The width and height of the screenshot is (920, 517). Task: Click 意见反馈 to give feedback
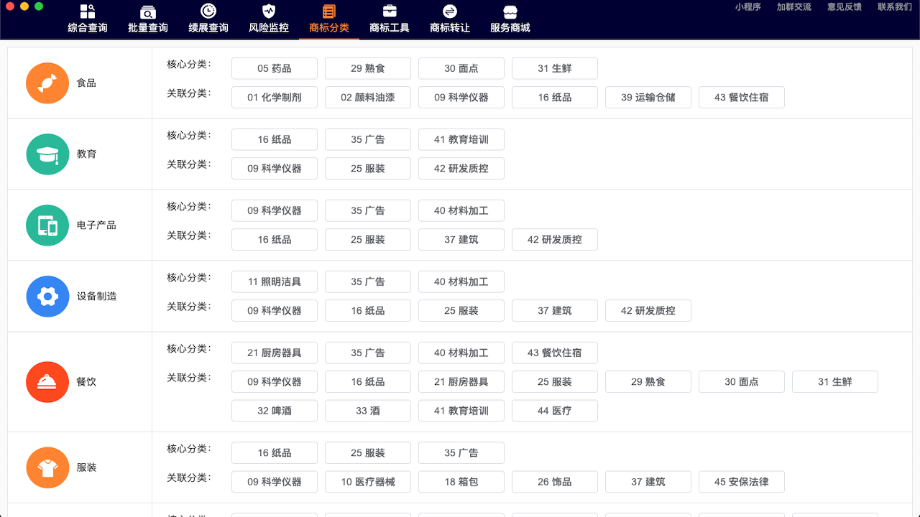844,6
